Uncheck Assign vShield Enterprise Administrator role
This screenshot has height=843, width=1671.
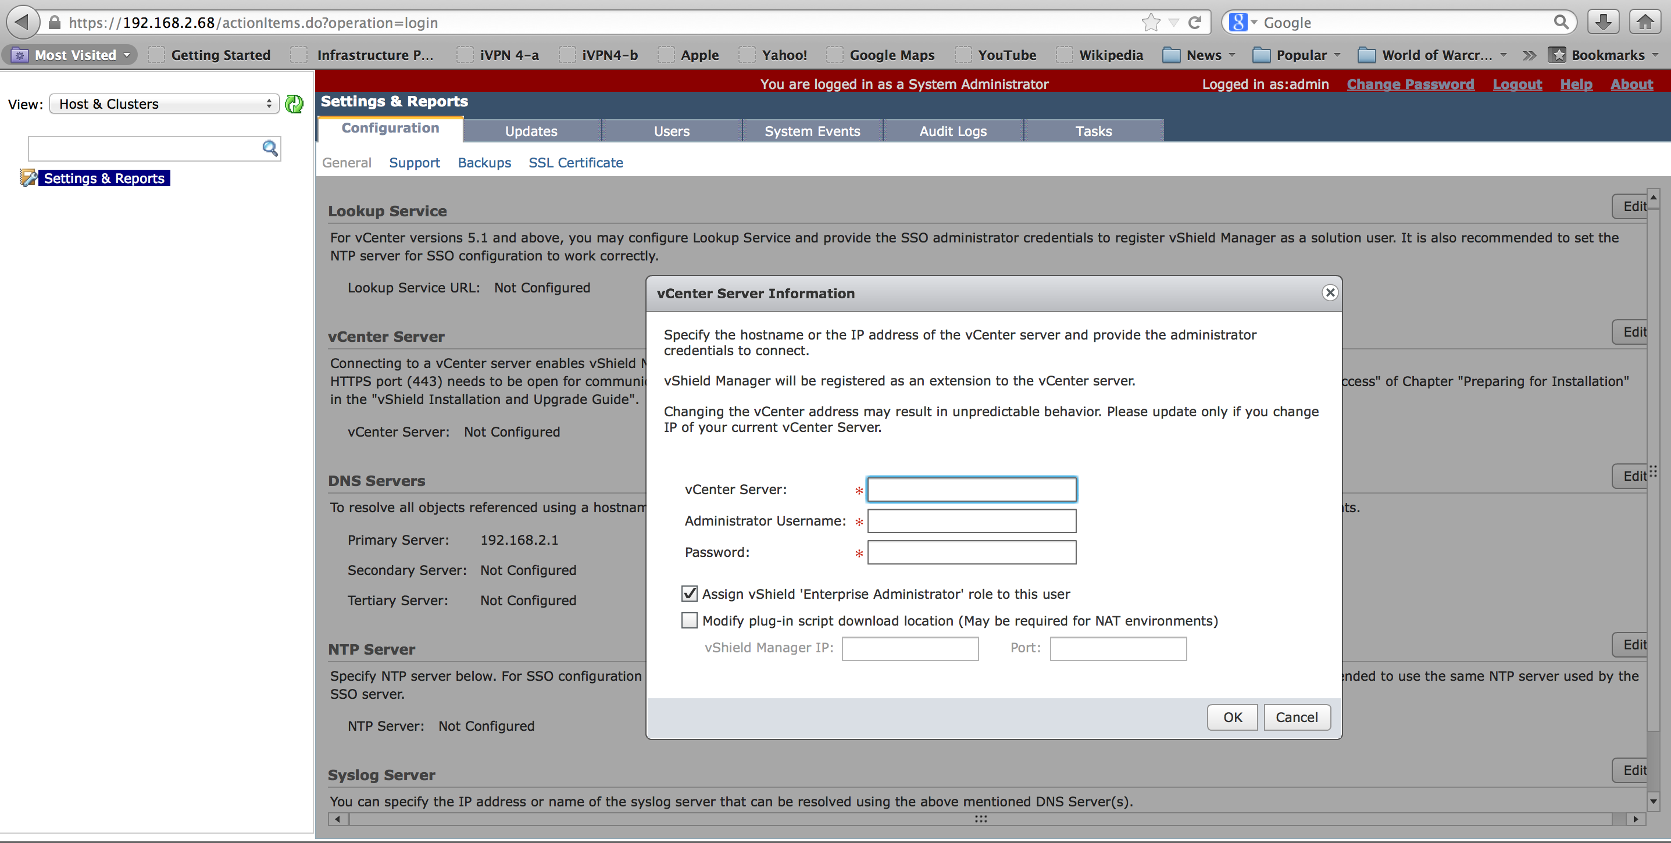[689, 594]
